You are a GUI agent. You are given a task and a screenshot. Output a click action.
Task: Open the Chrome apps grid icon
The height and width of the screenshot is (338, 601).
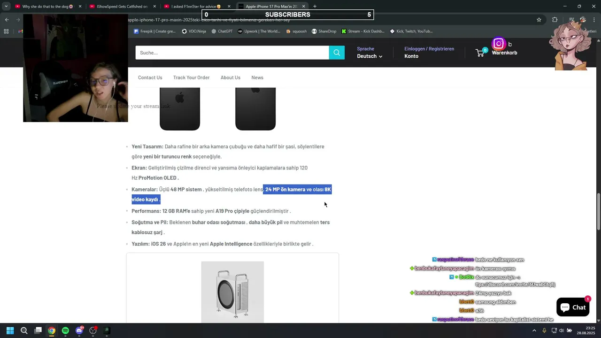(6, 31)
